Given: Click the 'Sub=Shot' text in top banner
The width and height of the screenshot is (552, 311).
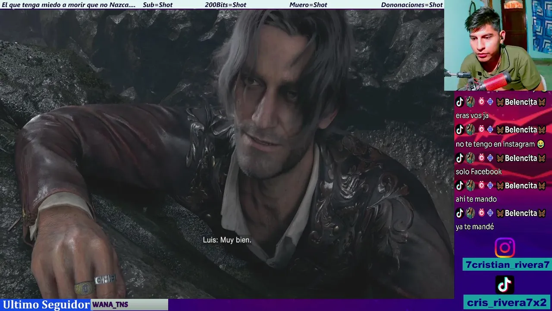Looking at the screenshot, I should pyautogui.click(x=158, y=5).
